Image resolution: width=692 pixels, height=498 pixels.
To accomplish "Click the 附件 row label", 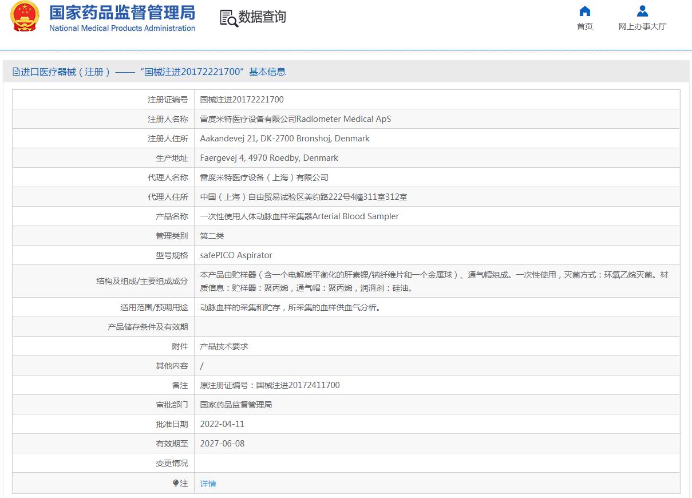I will pos(180,346).
